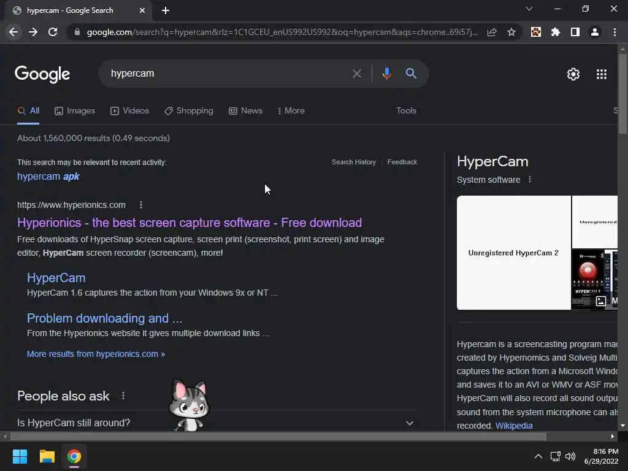Open options for hyperionics.com result
The height and width of the screenshot is (471, 628).
click(x=141, y=205)
